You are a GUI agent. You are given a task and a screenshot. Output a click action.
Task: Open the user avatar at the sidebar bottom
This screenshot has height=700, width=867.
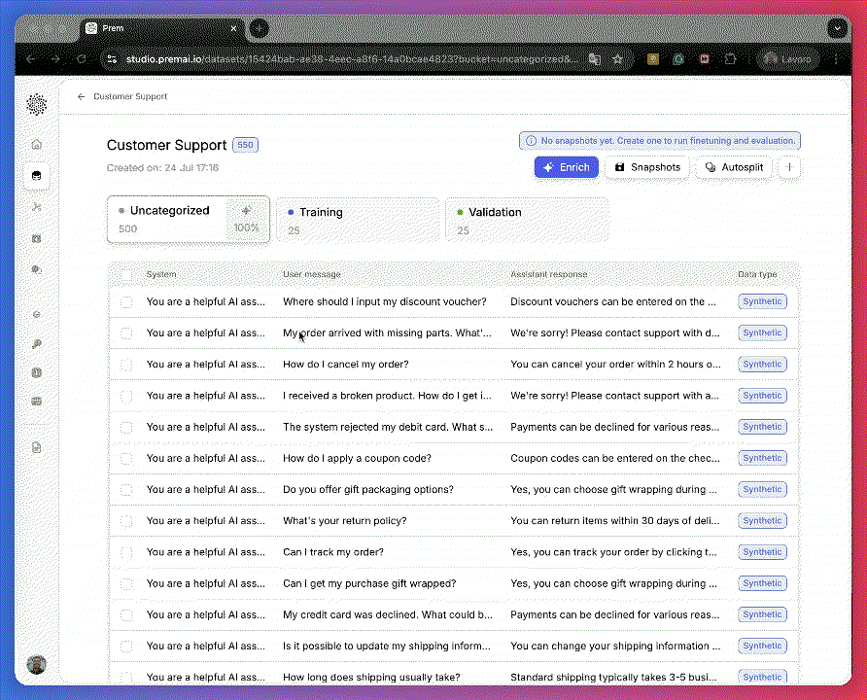tap(37, 665)
